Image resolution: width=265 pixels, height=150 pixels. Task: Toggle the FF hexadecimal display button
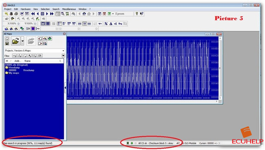click(x=84, y=24)
